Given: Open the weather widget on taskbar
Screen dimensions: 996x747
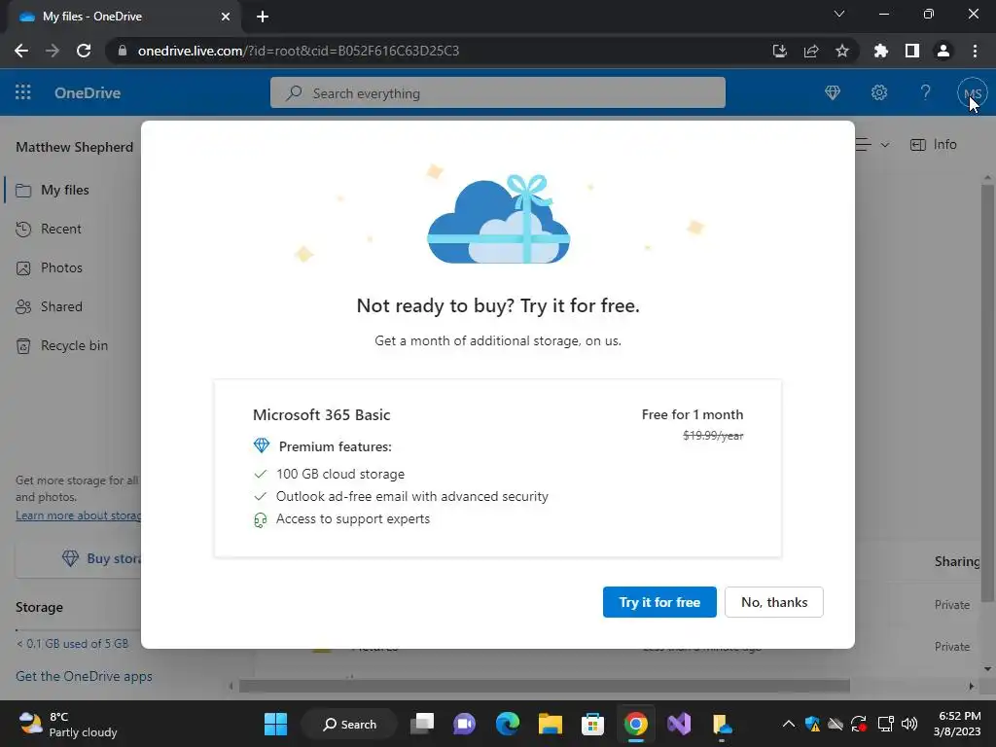Looking at the screenshot, I should click(x=68, y=724).
